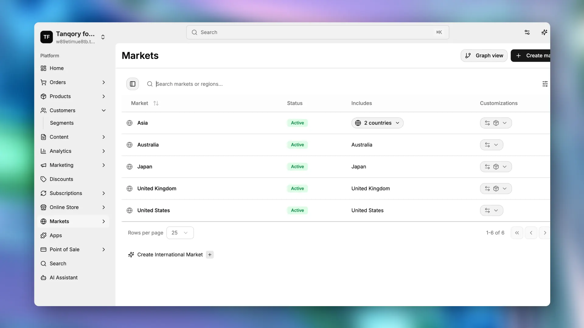Click the globe icon next to Japan

(x=130, y=167)
